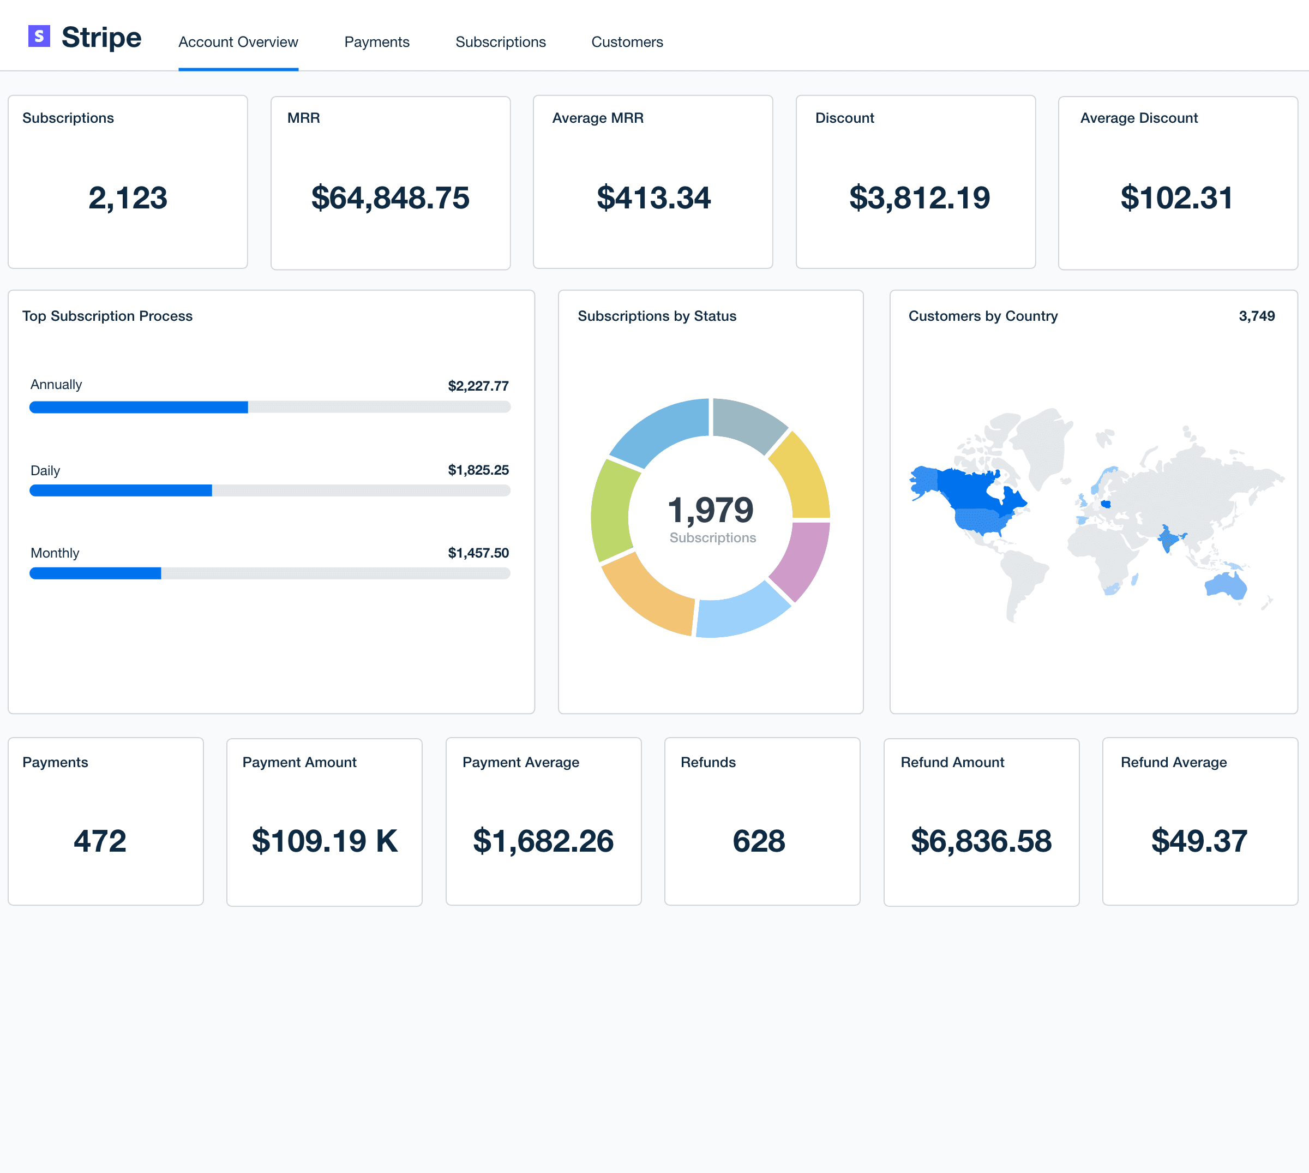Open the Payments tab
The image size is (1309, 1173).
point(376,42)
